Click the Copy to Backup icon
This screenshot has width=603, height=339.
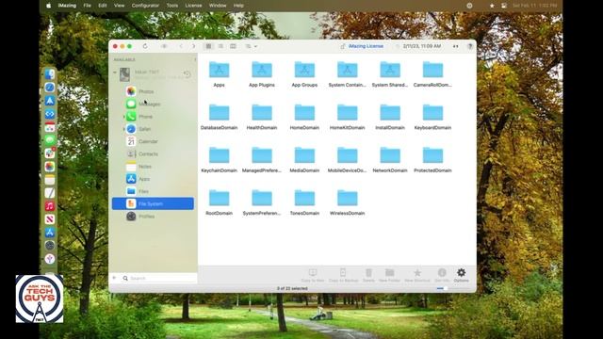coord(343,273)
